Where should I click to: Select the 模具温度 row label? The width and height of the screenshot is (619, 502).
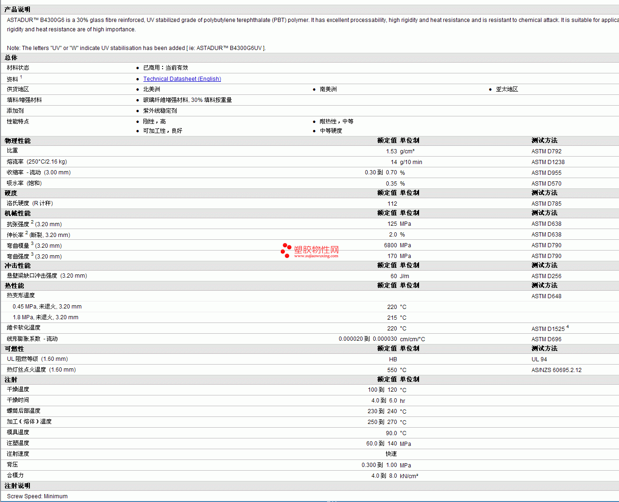click(x=18, y=432)
